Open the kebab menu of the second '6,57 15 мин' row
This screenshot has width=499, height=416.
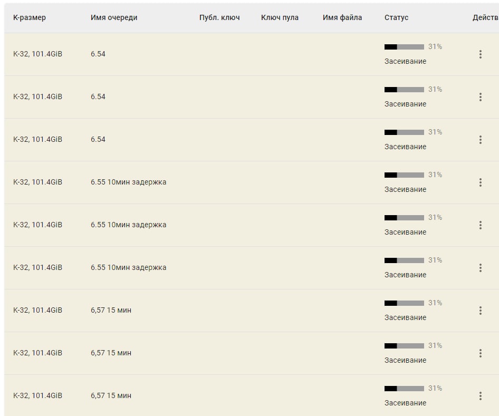coord(480,353)
